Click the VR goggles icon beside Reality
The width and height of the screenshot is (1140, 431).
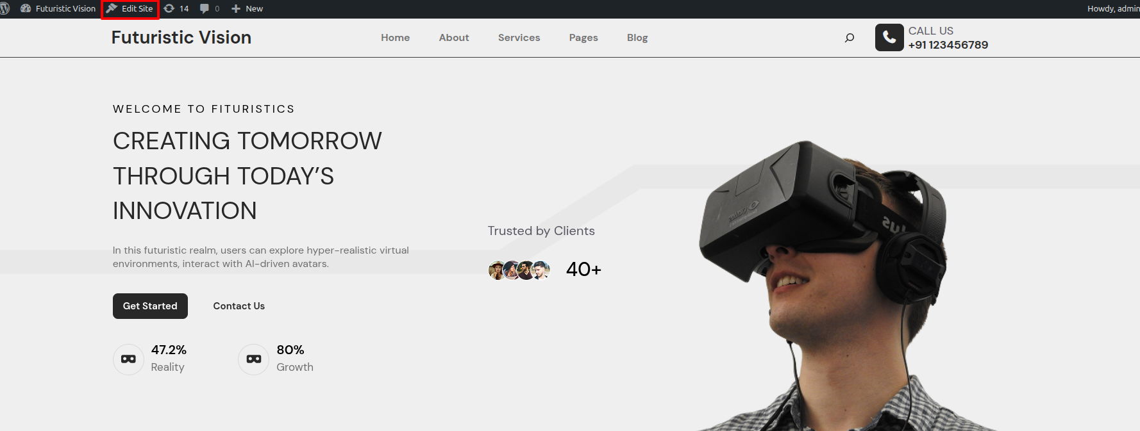tap(129, 359)
